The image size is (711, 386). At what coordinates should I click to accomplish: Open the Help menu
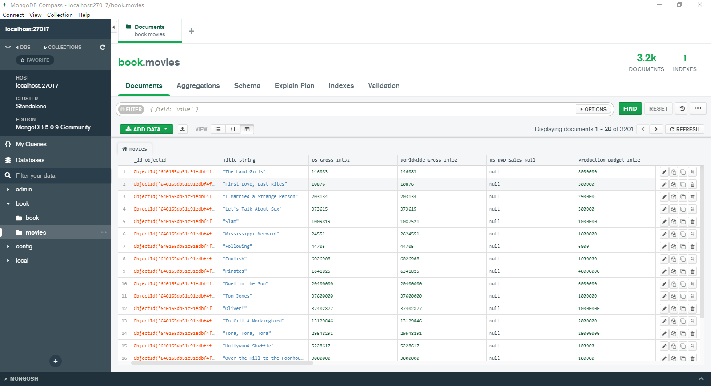tap(84, 15)
